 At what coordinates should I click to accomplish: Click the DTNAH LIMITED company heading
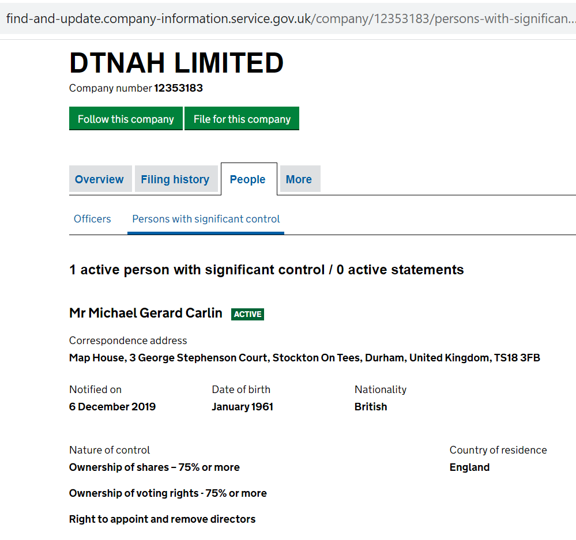pos(176,63)
